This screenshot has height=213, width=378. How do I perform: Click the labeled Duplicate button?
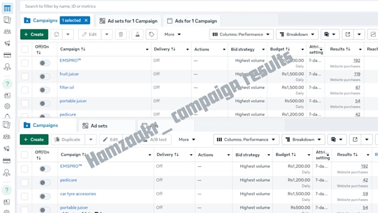pyautogui.click(x=67, y=140)
